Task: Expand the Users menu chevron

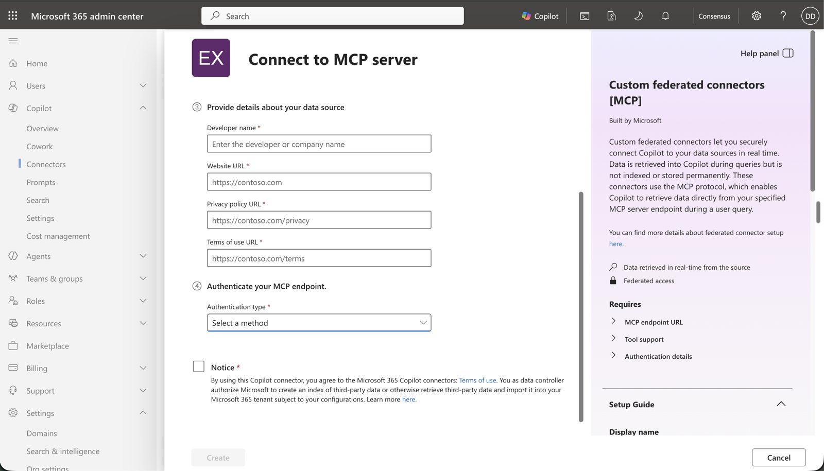Action: point(143,85)
